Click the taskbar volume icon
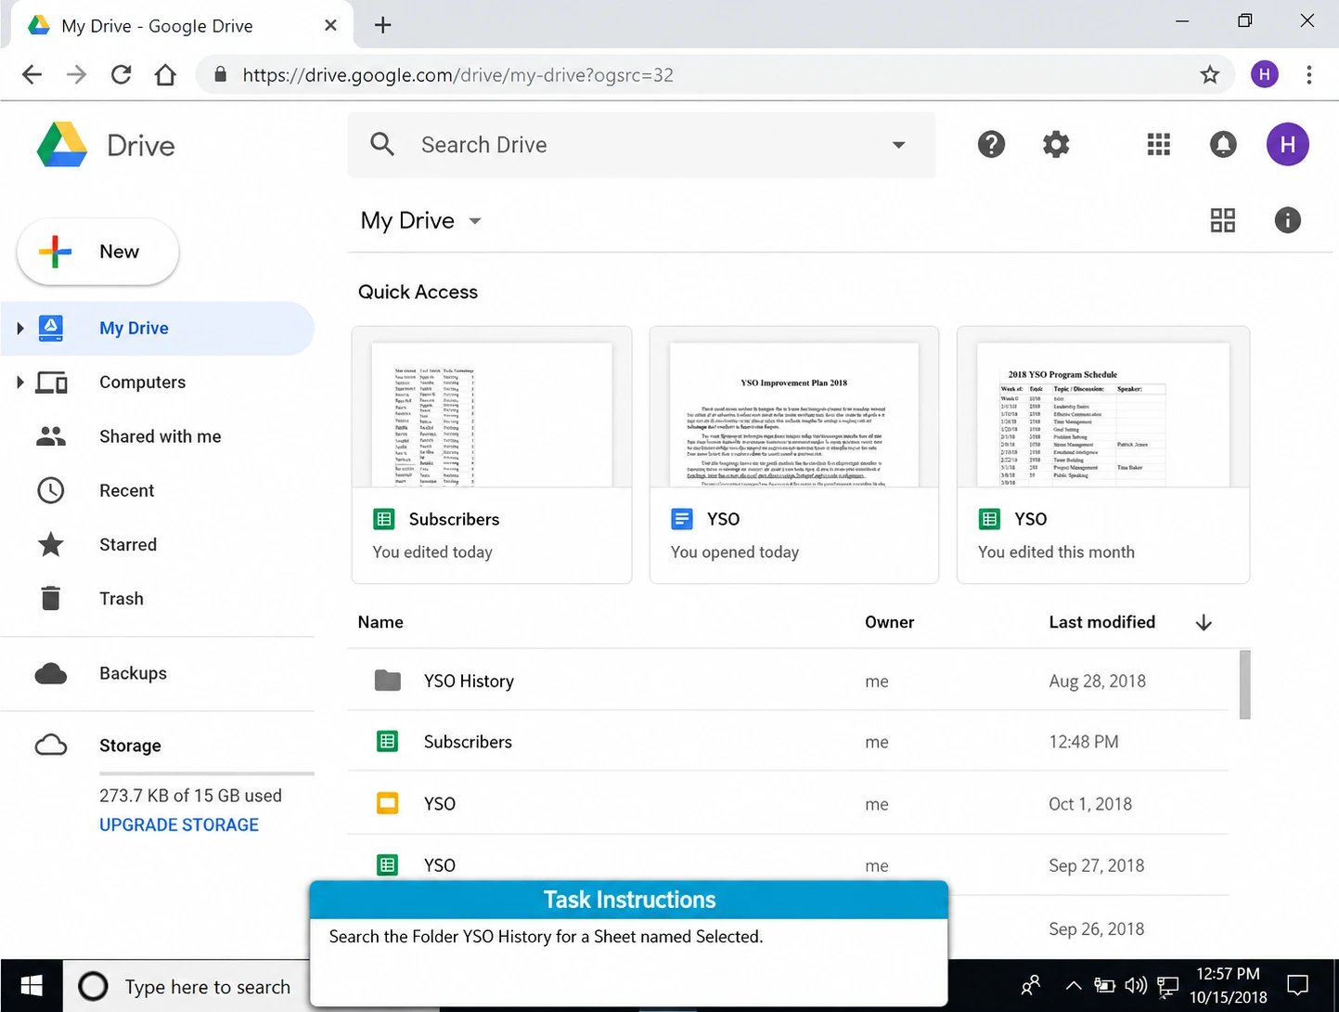 [1136, 985]
